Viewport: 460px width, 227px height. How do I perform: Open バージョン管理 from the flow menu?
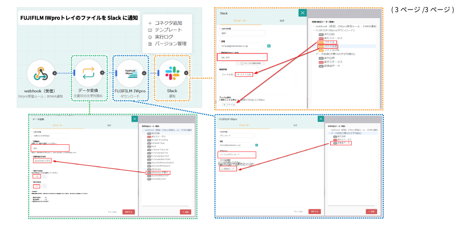[167, 44]
